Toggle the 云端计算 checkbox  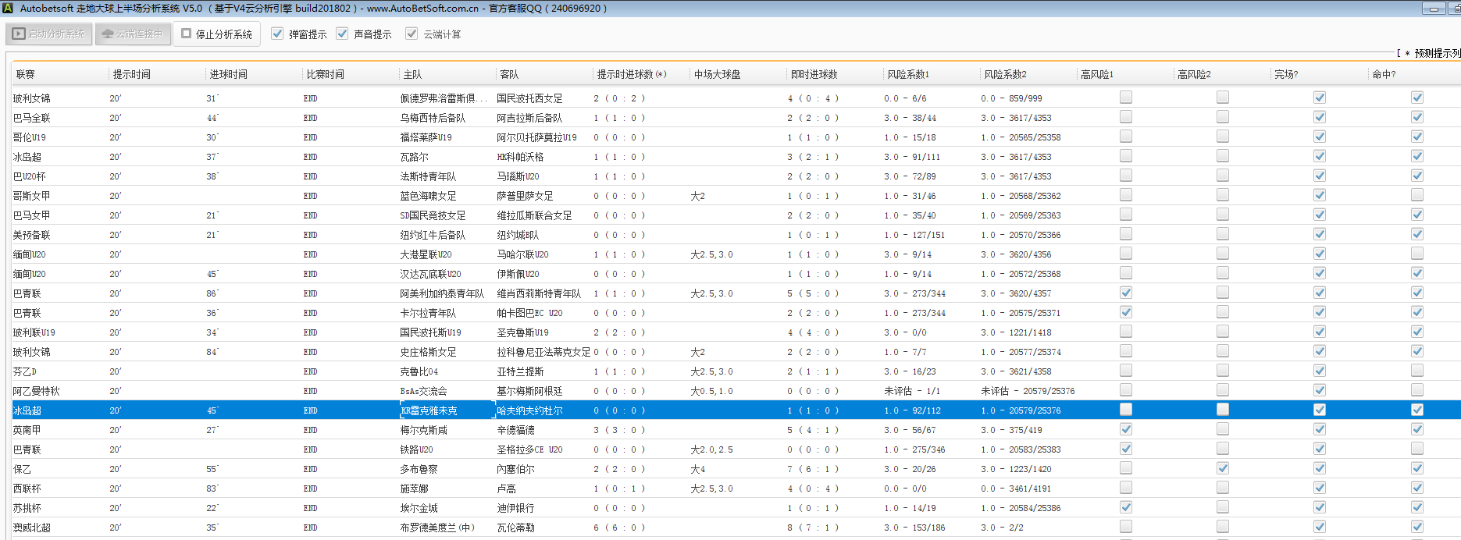coord(412,34)
